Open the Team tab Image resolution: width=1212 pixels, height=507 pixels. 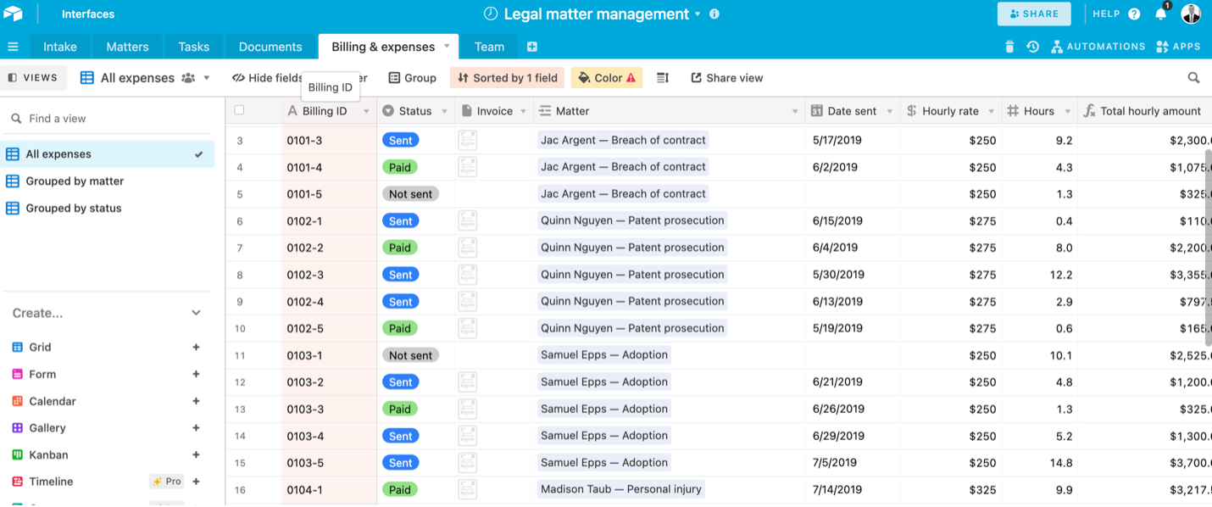pos(489,47)
